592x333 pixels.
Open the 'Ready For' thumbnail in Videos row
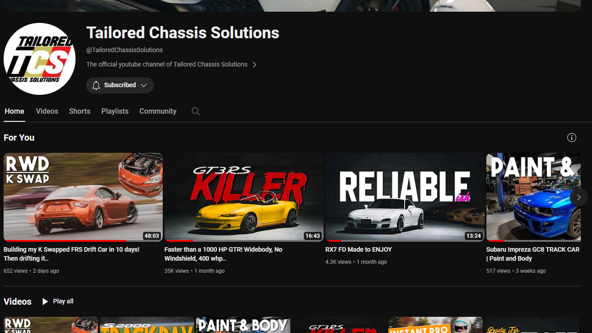pos(532,325)
